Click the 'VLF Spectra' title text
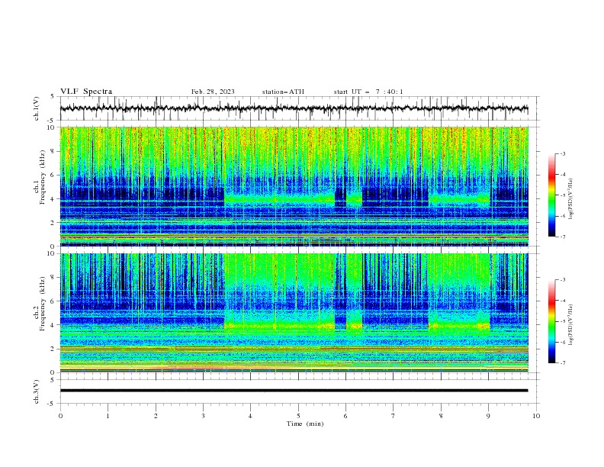Viewport: 604px width, 467px height. (86, 92)
